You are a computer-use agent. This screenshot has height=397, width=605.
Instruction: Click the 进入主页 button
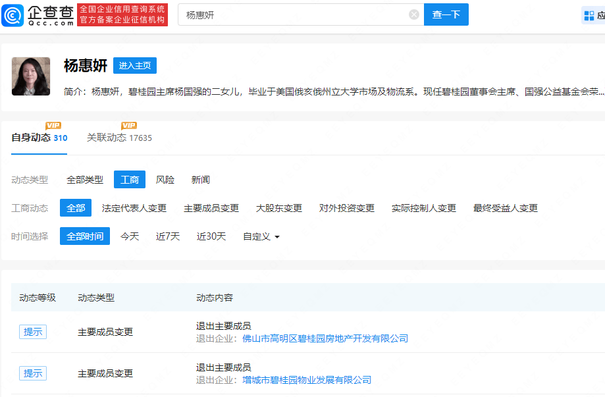tap(135, 66)
